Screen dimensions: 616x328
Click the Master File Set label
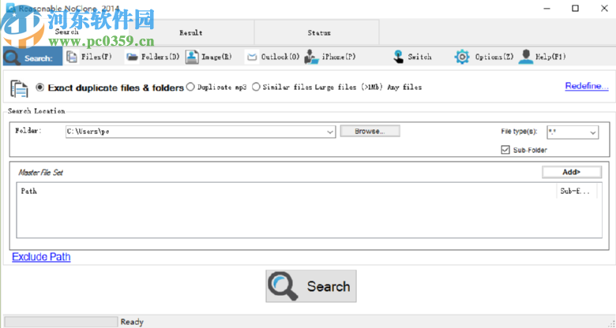tap(40, 173)
